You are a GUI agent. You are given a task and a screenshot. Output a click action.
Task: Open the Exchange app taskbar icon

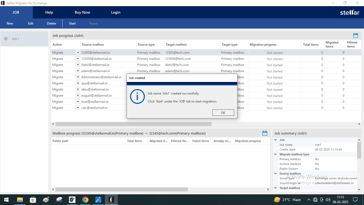(72, 200)
